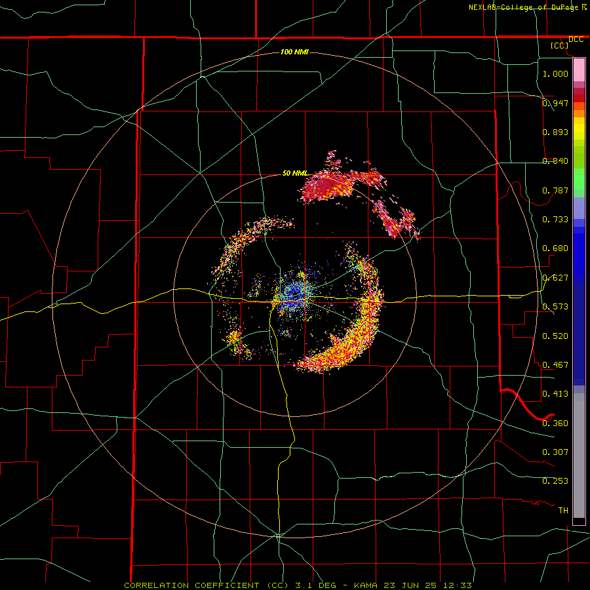The height and width of the screenshot is (590, 590).
Task: Click the 0.360 legend value
Action: coord(555,423)
